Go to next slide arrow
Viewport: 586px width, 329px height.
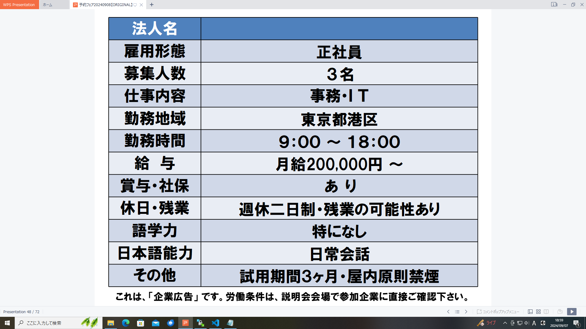(466, 312)
